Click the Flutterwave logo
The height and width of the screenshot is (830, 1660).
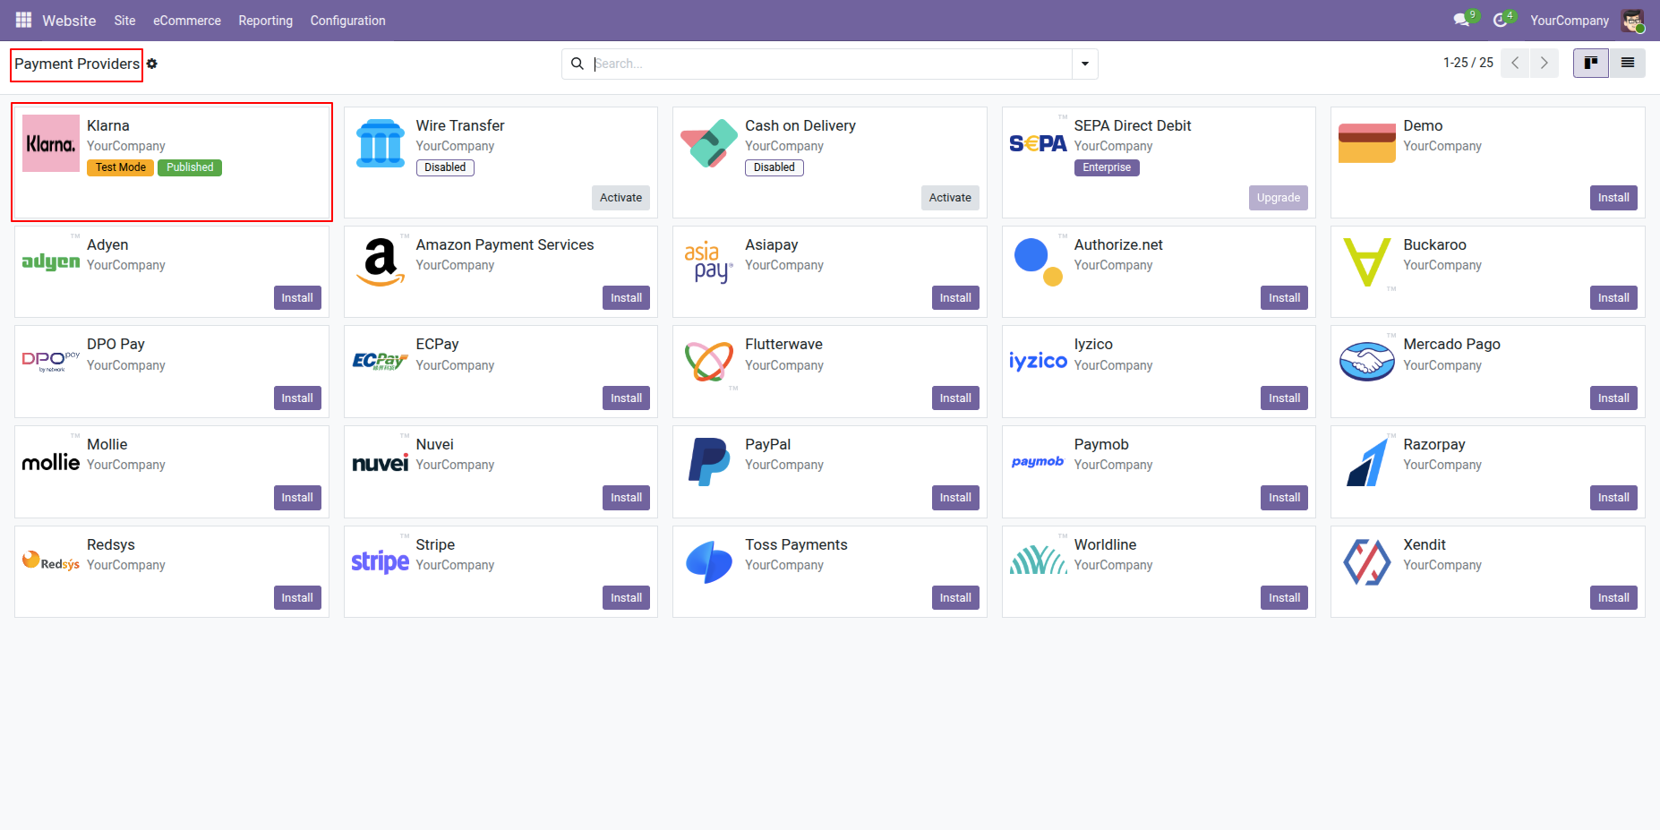(709, 362)
